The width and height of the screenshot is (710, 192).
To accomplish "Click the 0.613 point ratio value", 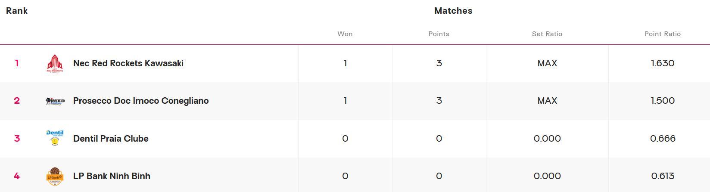I will click(662, 176).
